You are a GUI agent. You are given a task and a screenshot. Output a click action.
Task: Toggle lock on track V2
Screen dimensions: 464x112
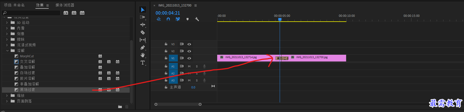166,51
